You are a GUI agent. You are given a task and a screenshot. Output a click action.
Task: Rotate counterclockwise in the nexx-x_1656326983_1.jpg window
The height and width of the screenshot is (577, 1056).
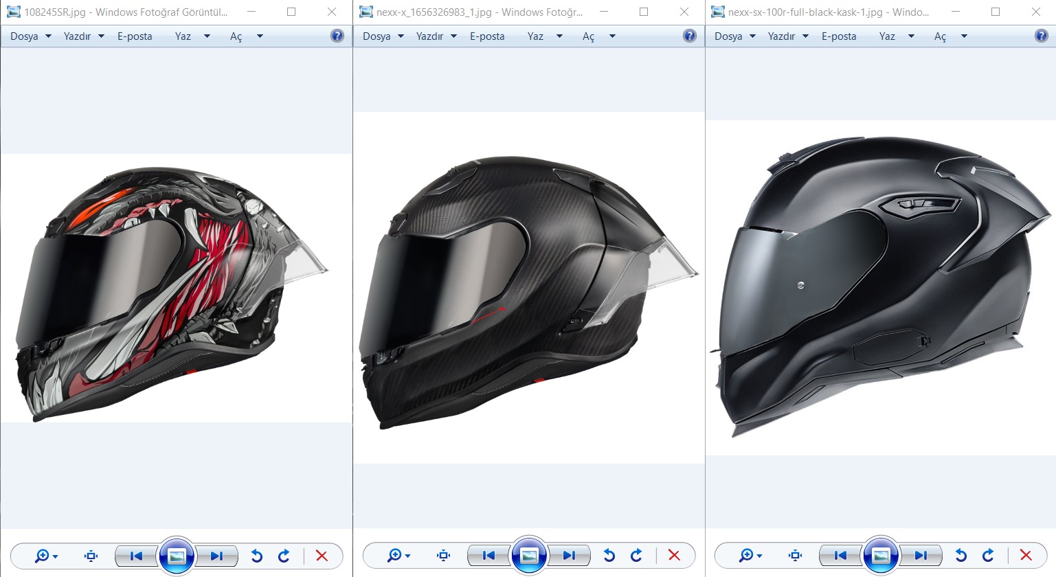tap(609, 556)
